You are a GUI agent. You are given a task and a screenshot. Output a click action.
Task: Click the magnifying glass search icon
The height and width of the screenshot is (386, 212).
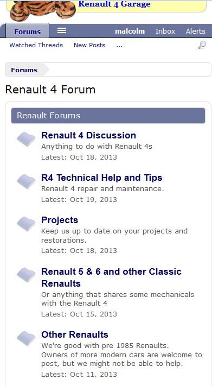tap(202, 45)
